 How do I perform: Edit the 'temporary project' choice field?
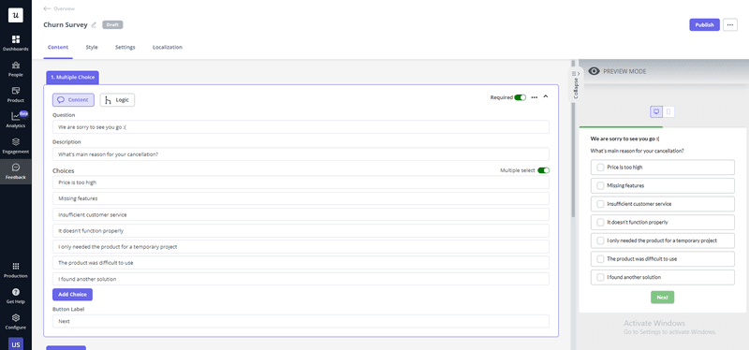[x=301, y=246]
